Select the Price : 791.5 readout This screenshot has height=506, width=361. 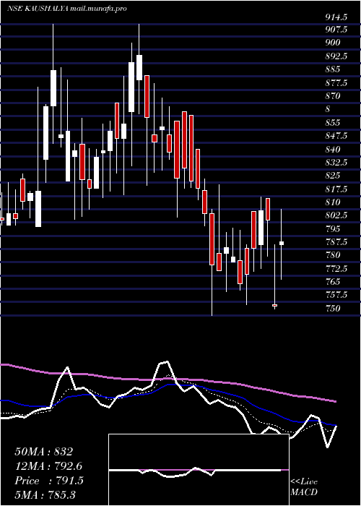[49, 481]
